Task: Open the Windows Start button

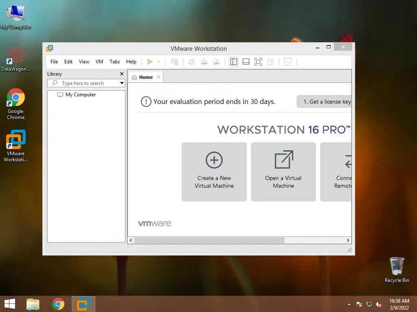Action: click(10, 304)
